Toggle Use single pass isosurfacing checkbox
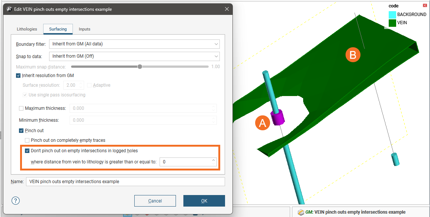The image size is (430, 217). 25,95
